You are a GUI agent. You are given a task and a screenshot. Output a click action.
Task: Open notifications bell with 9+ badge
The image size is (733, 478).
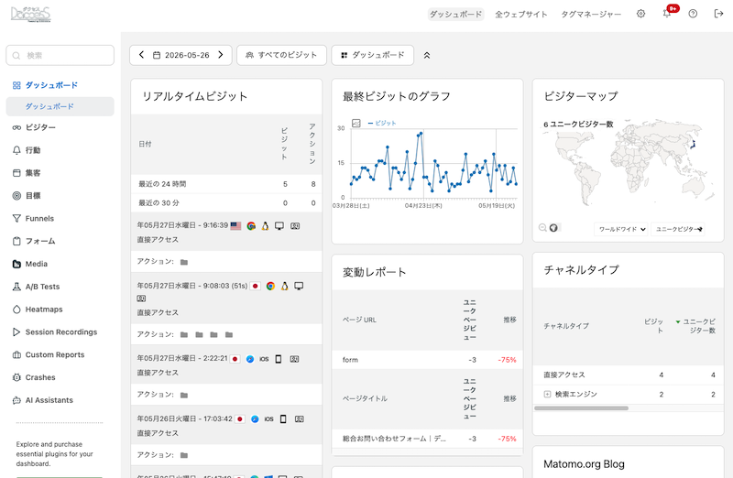(x=667, y=14)
